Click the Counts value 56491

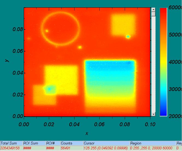tap(71, 148)
